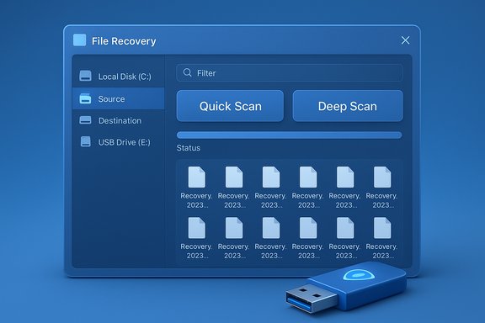Select the USB Drive (E:) label in sidebar

point(125,142)
